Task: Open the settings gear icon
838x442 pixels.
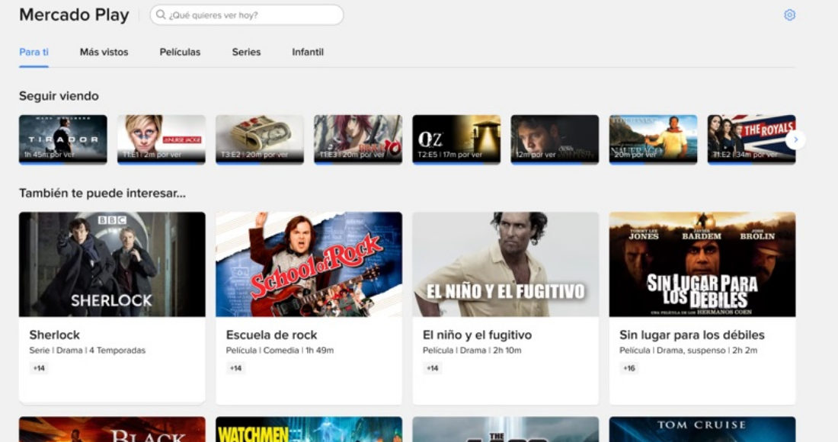Action: [789, 15]
